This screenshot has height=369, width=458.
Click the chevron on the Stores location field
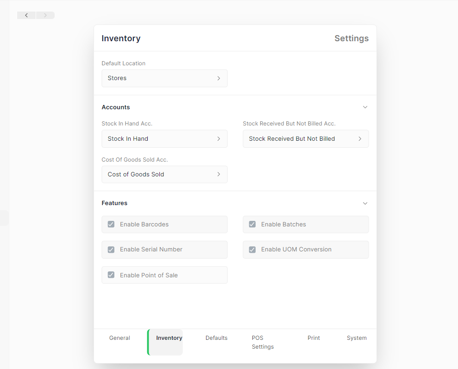pos(218,78)
